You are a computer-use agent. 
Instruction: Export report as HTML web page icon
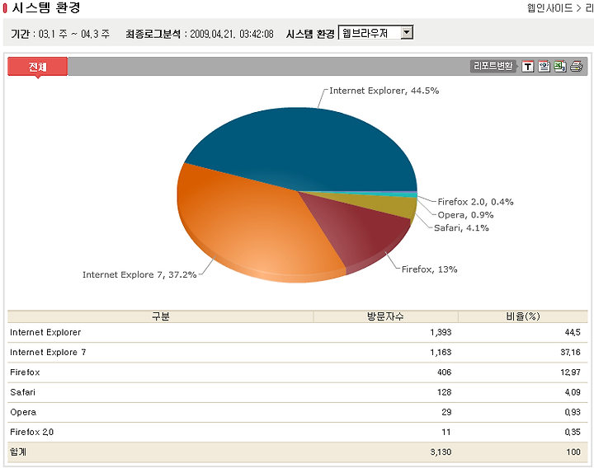[x=544, y=67]
